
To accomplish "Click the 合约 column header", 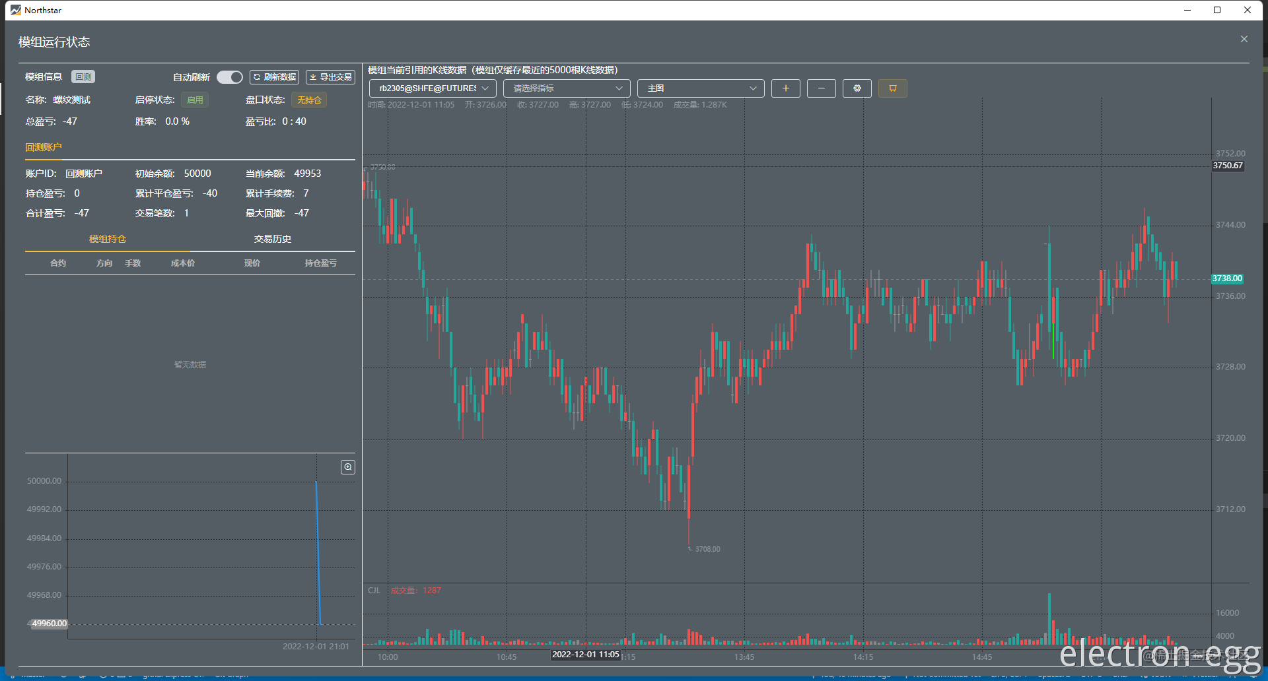I will click(58, 263).
